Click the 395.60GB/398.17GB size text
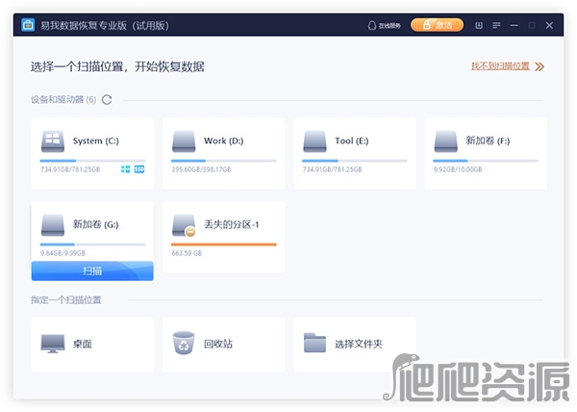Viewport: 577px width, 412px height. (x=201, y=169)
